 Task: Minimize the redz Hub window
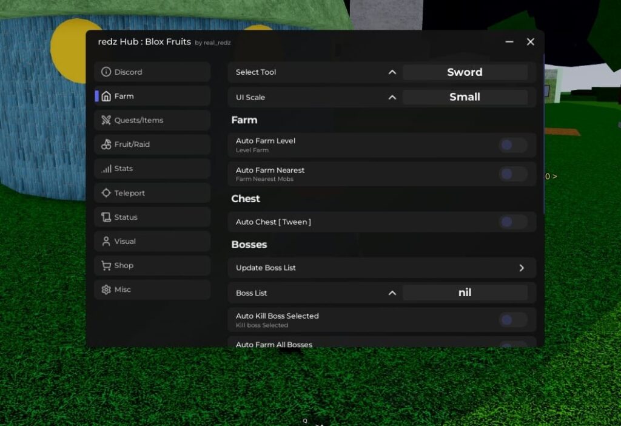tap(509, 42)
